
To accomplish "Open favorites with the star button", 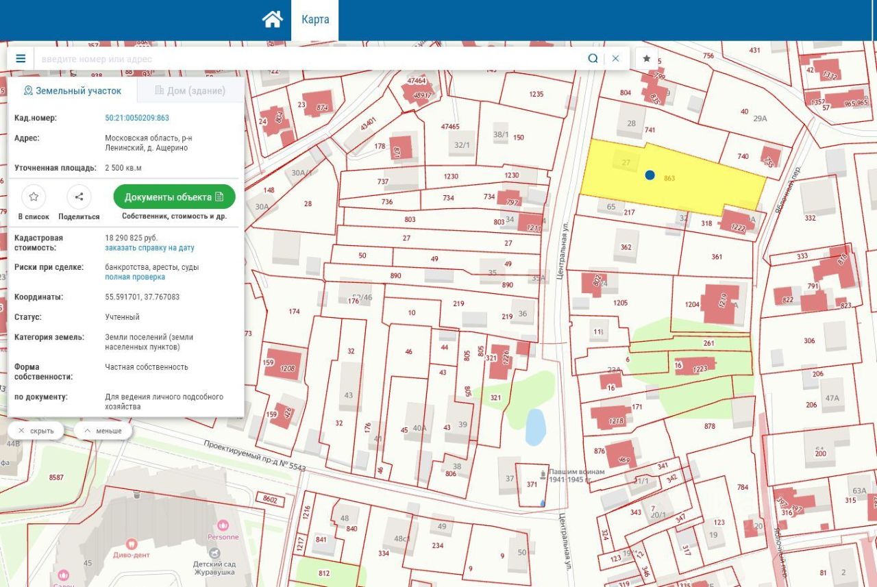I will coord(646,59).
